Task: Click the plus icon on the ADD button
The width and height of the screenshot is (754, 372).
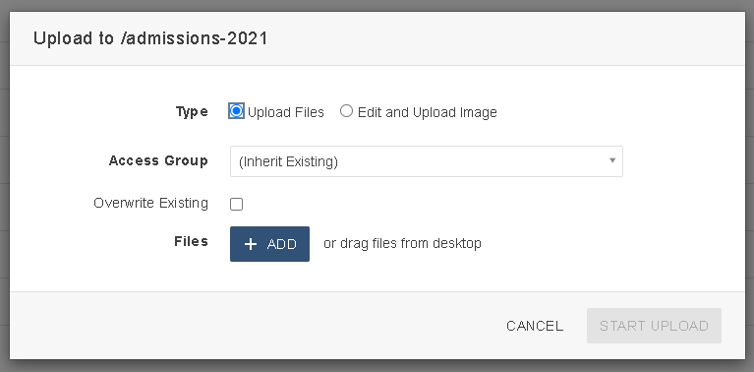Action: tap(251, 244)
